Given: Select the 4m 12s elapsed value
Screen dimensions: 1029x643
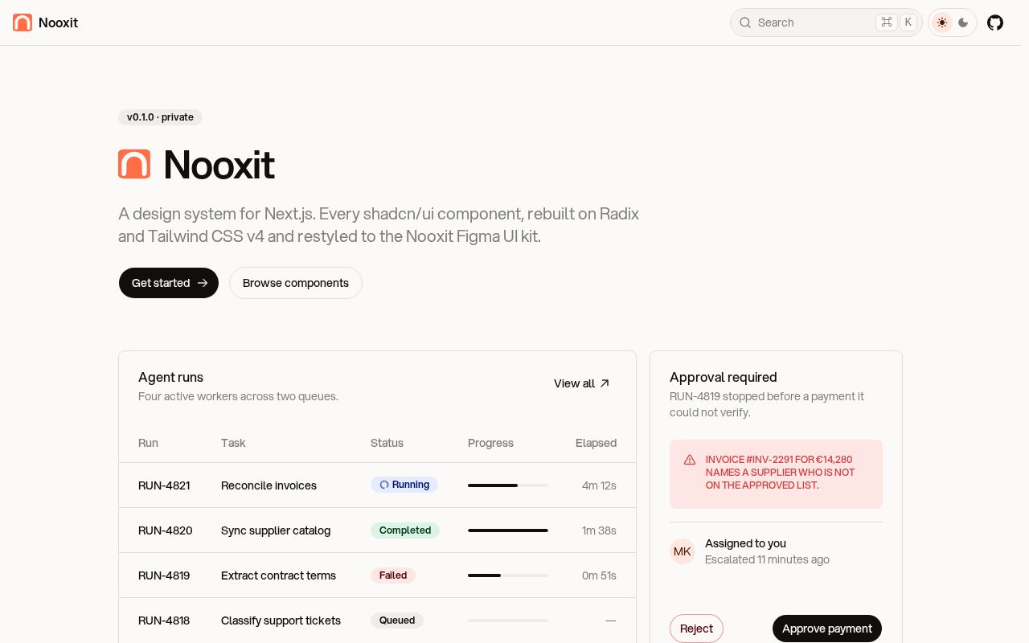Looking at the screenshot, I should point(599,485).
